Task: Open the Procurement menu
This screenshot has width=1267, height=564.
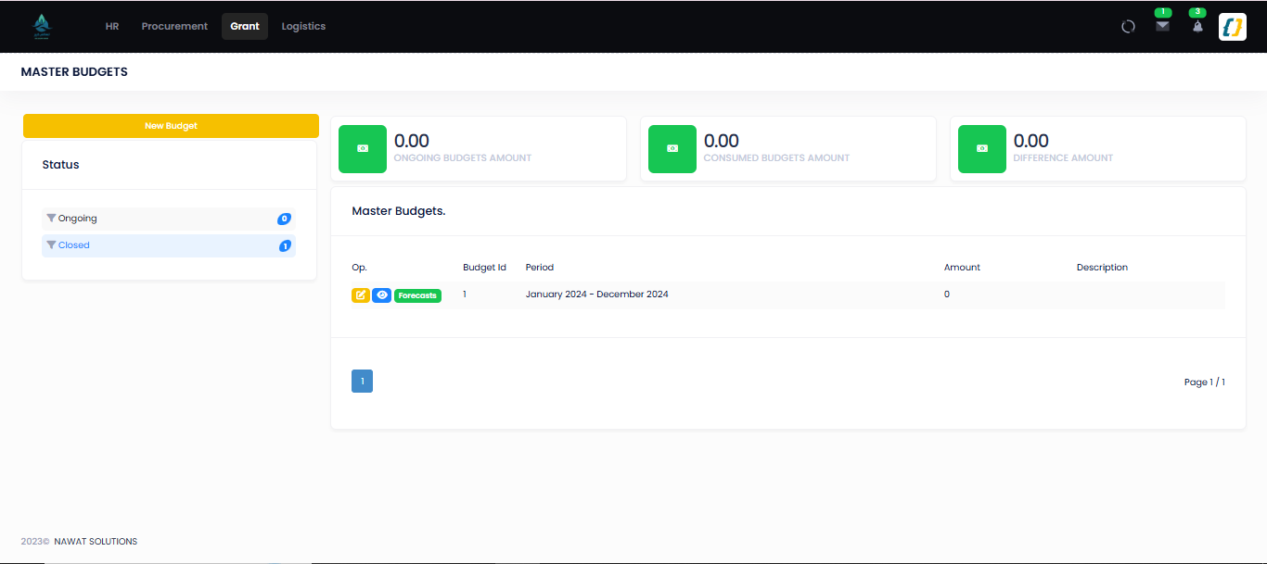Action: (174, 26)
